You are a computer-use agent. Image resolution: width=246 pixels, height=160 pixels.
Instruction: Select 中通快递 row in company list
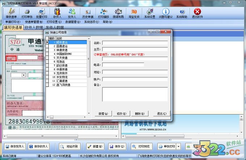coord(68,69)
